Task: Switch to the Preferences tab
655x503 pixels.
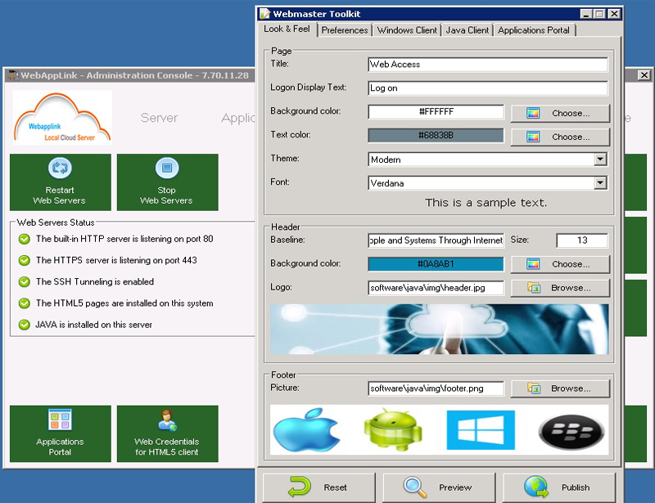Action: 345,30
